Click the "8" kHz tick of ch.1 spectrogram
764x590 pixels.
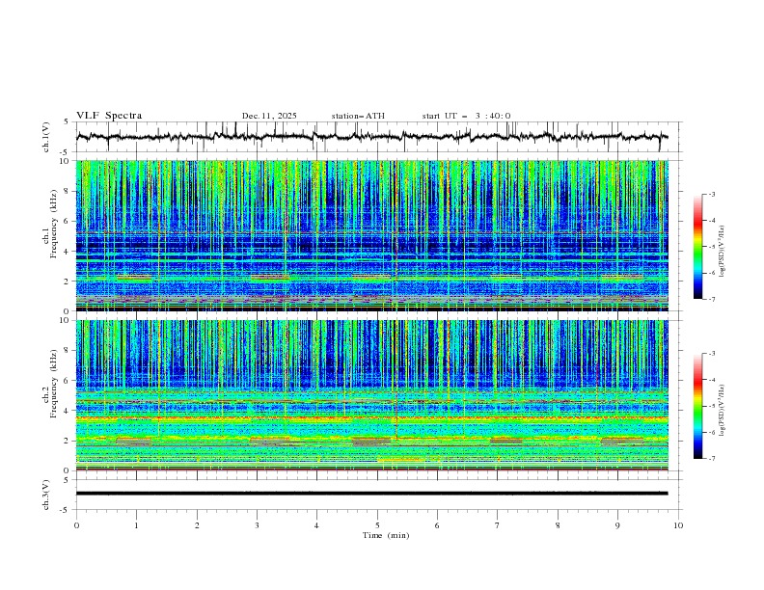pyautogui.click(x=68, y=191)
